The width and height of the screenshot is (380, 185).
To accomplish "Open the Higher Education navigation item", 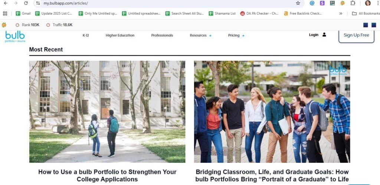I will [x=120, y=35].
